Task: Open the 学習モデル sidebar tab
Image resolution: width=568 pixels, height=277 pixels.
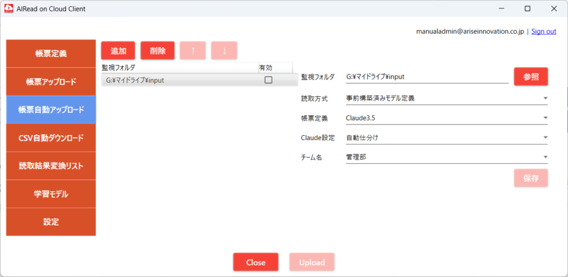Action: coord(51,194)
